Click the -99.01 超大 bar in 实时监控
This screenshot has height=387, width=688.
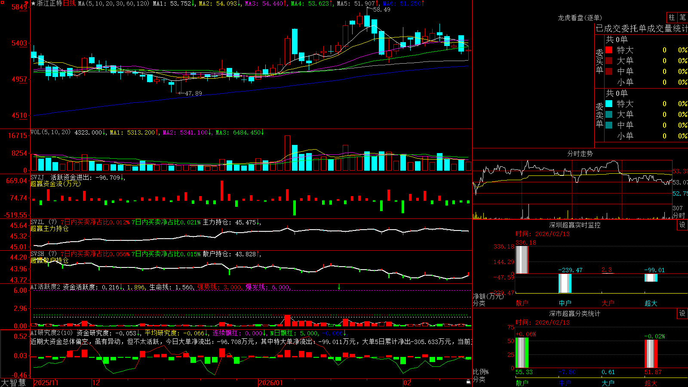pos(651,278)
